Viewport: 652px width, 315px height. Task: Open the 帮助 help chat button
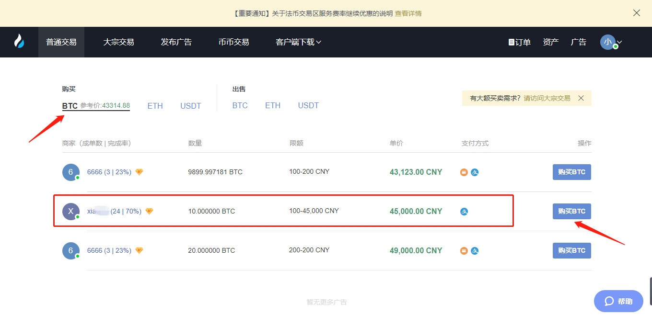pyautogui.click(x=618, y=301)
